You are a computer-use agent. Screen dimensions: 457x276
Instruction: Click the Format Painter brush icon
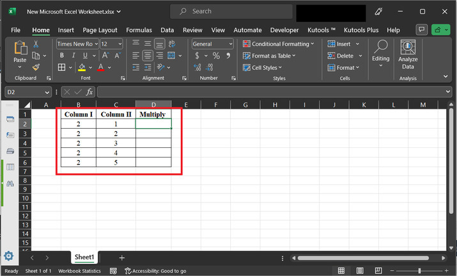point(36,67)
